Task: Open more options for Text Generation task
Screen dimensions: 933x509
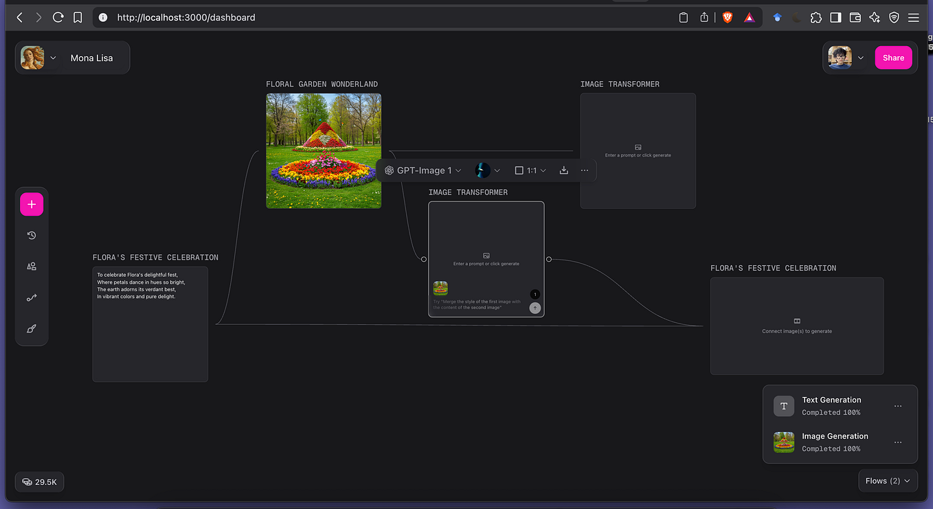Action: tap(898, 406)
